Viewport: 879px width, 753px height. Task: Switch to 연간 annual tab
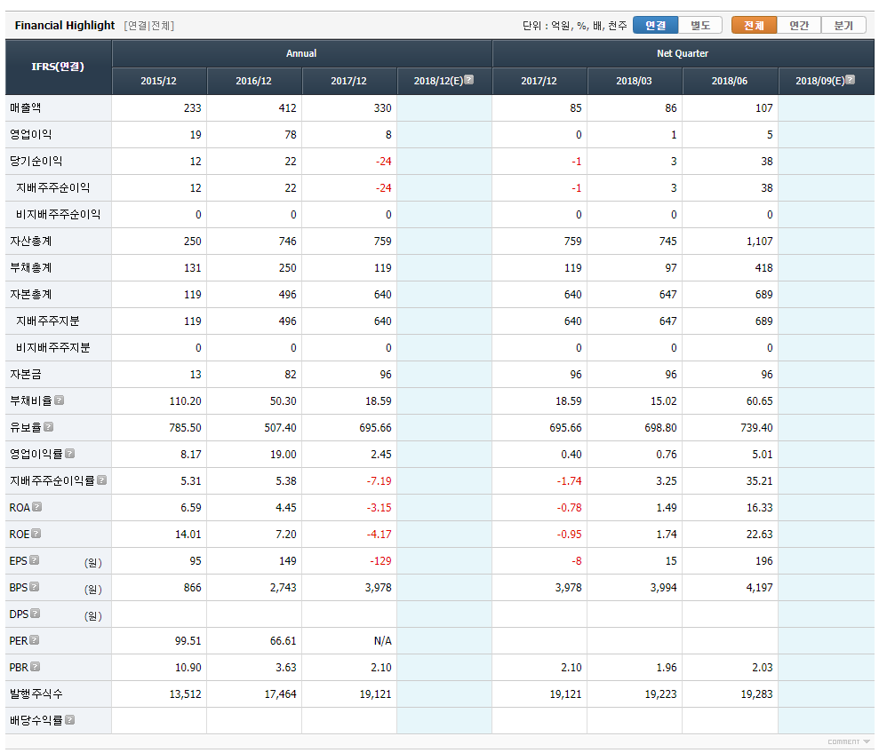click(x=799, y=25)
